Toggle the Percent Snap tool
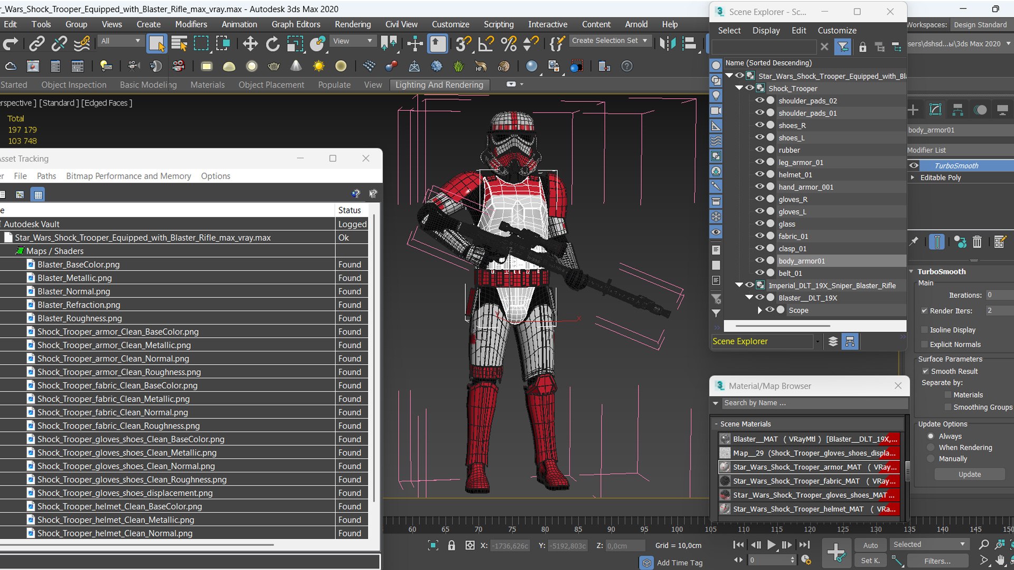Image resolution: width=1014 pixels, height=570 pixels. pos(509,44)
